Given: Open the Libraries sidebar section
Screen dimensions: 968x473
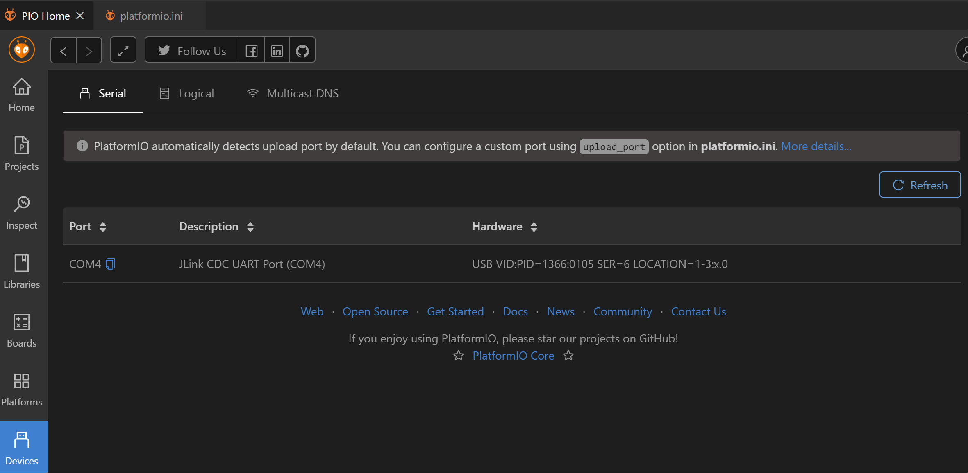Looking at the screenshot, I should point(22,271).
